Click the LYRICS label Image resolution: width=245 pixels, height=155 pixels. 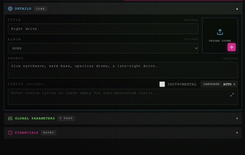tap(16, 84)
